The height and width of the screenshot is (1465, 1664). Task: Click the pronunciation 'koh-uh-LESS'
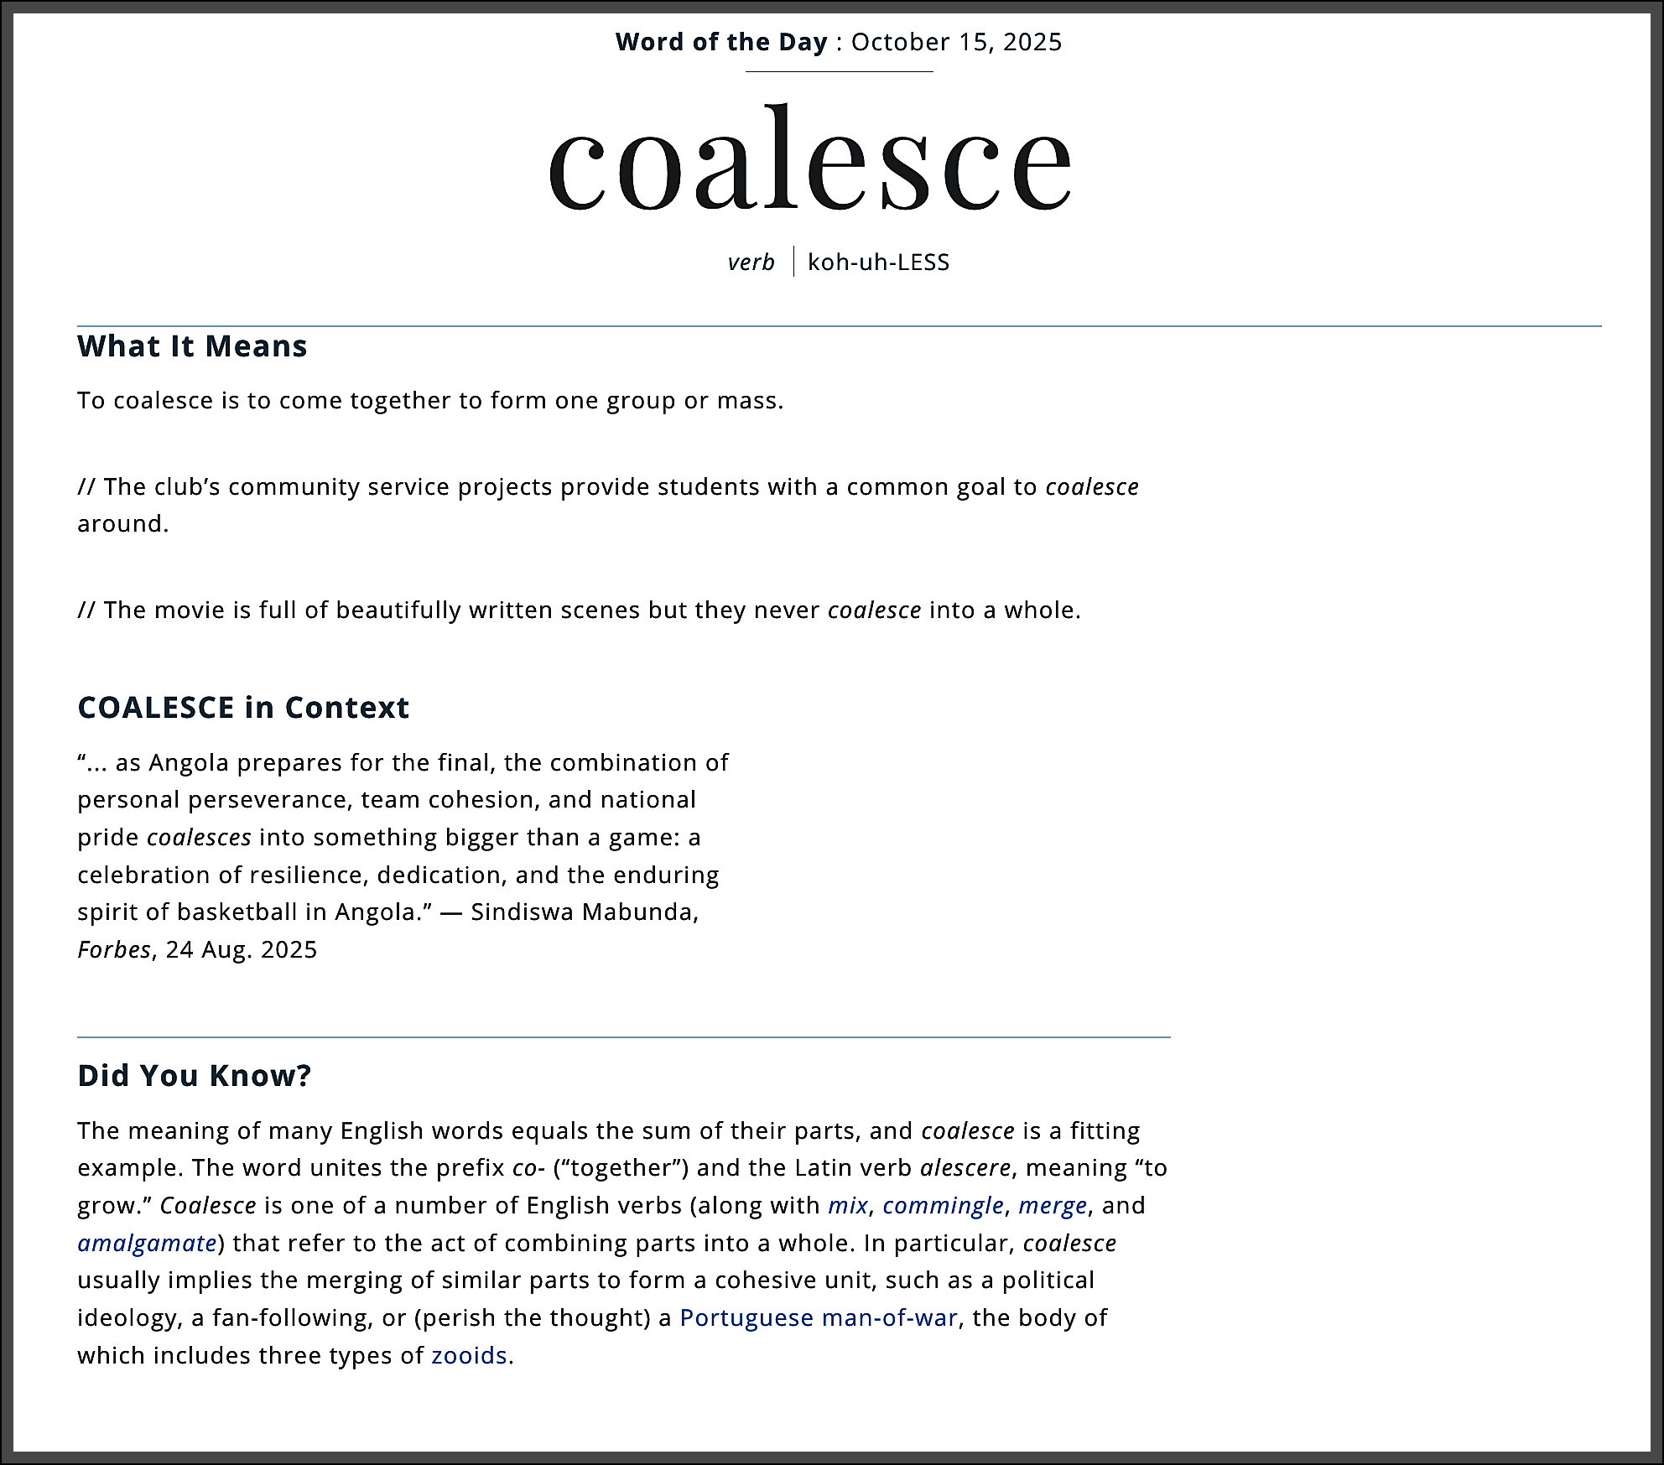coord(878,262)
